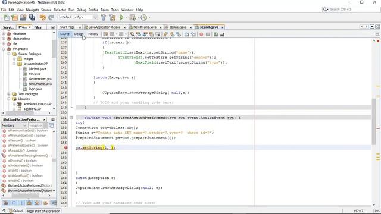Switch to the dbclass.java tab

point(178,27)
